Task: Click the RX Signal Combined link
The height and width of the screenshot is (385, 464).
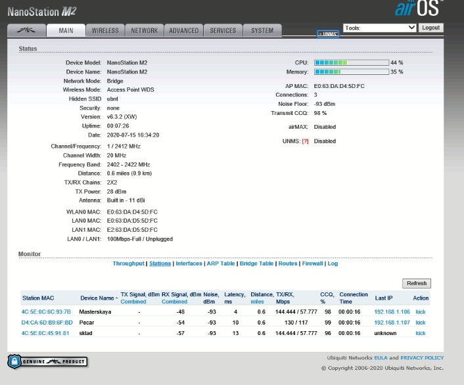Action: point(174,302)
